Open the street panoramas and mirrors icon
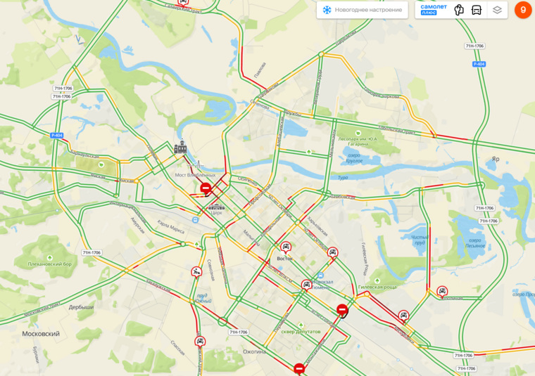This screenshot has height=376, width=535. click(459, 10)
